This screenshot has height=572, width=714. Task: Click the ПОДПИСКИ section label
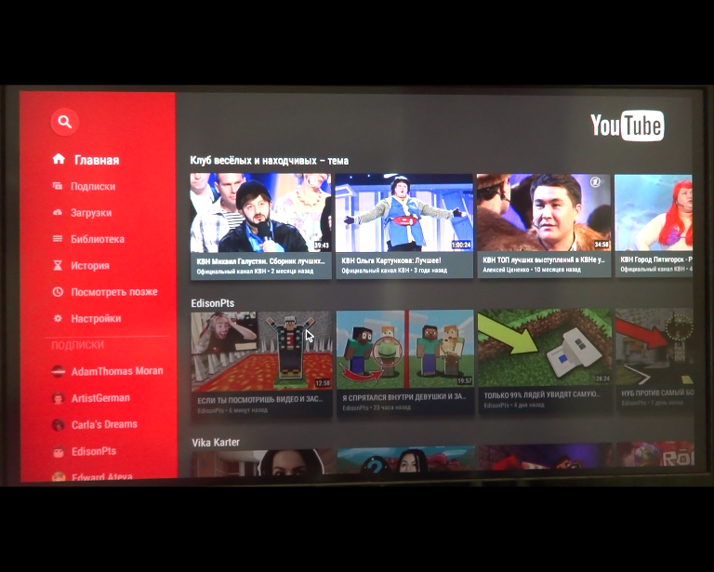pyautogui.click(x=77, y=345)
